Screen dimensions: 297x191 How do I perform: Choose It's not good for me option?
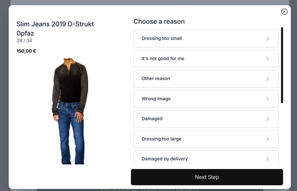pyautogui.click(x=206, y=59)
